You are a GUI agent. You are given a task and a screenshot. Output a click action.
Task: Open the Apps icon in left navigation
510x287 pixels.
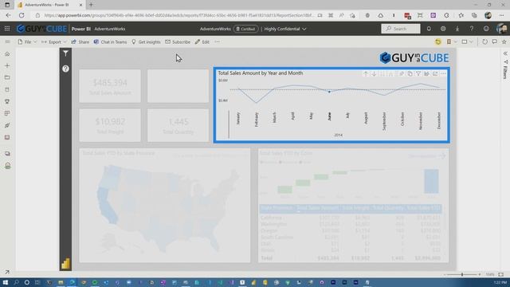[7, 113]
